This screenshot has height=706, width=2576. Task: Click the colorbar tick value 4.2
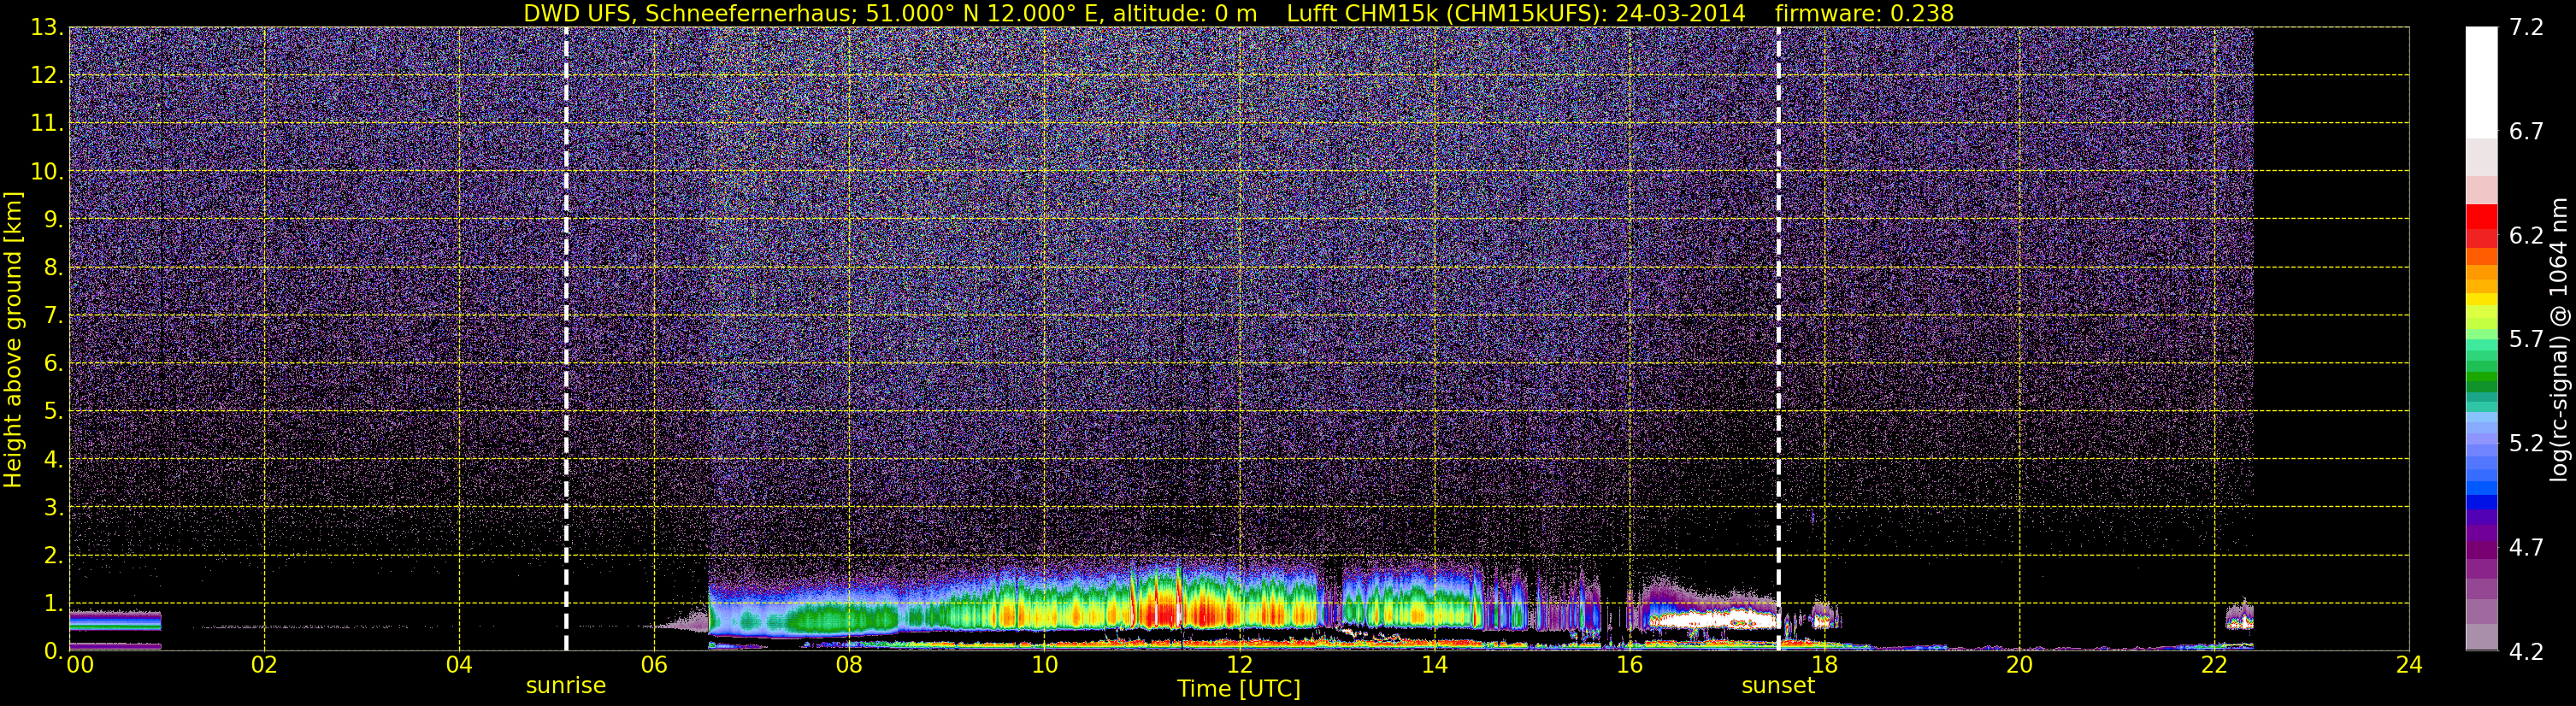pos(2526,651)
